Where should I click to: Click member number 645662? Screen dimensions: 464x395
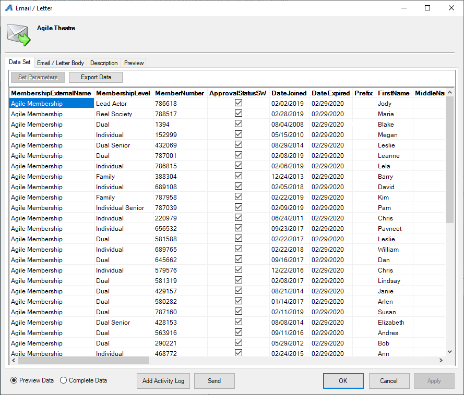pos(180,260)
